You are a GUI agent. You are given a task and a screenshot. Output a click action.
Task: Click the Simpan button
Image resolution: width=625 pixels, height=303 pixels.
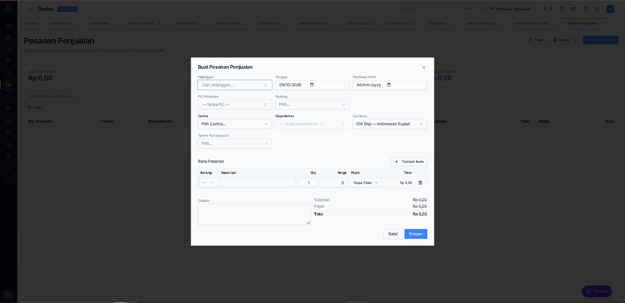point(416,234)
